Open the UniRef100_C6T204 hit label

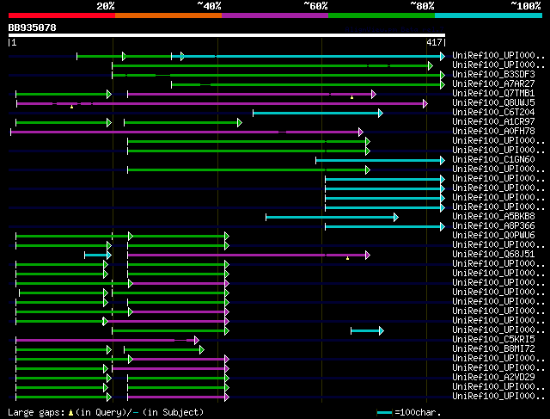point(493,113)
